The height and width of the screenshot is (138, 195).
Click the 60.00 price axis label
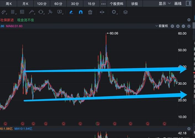[x=182, y=33]
